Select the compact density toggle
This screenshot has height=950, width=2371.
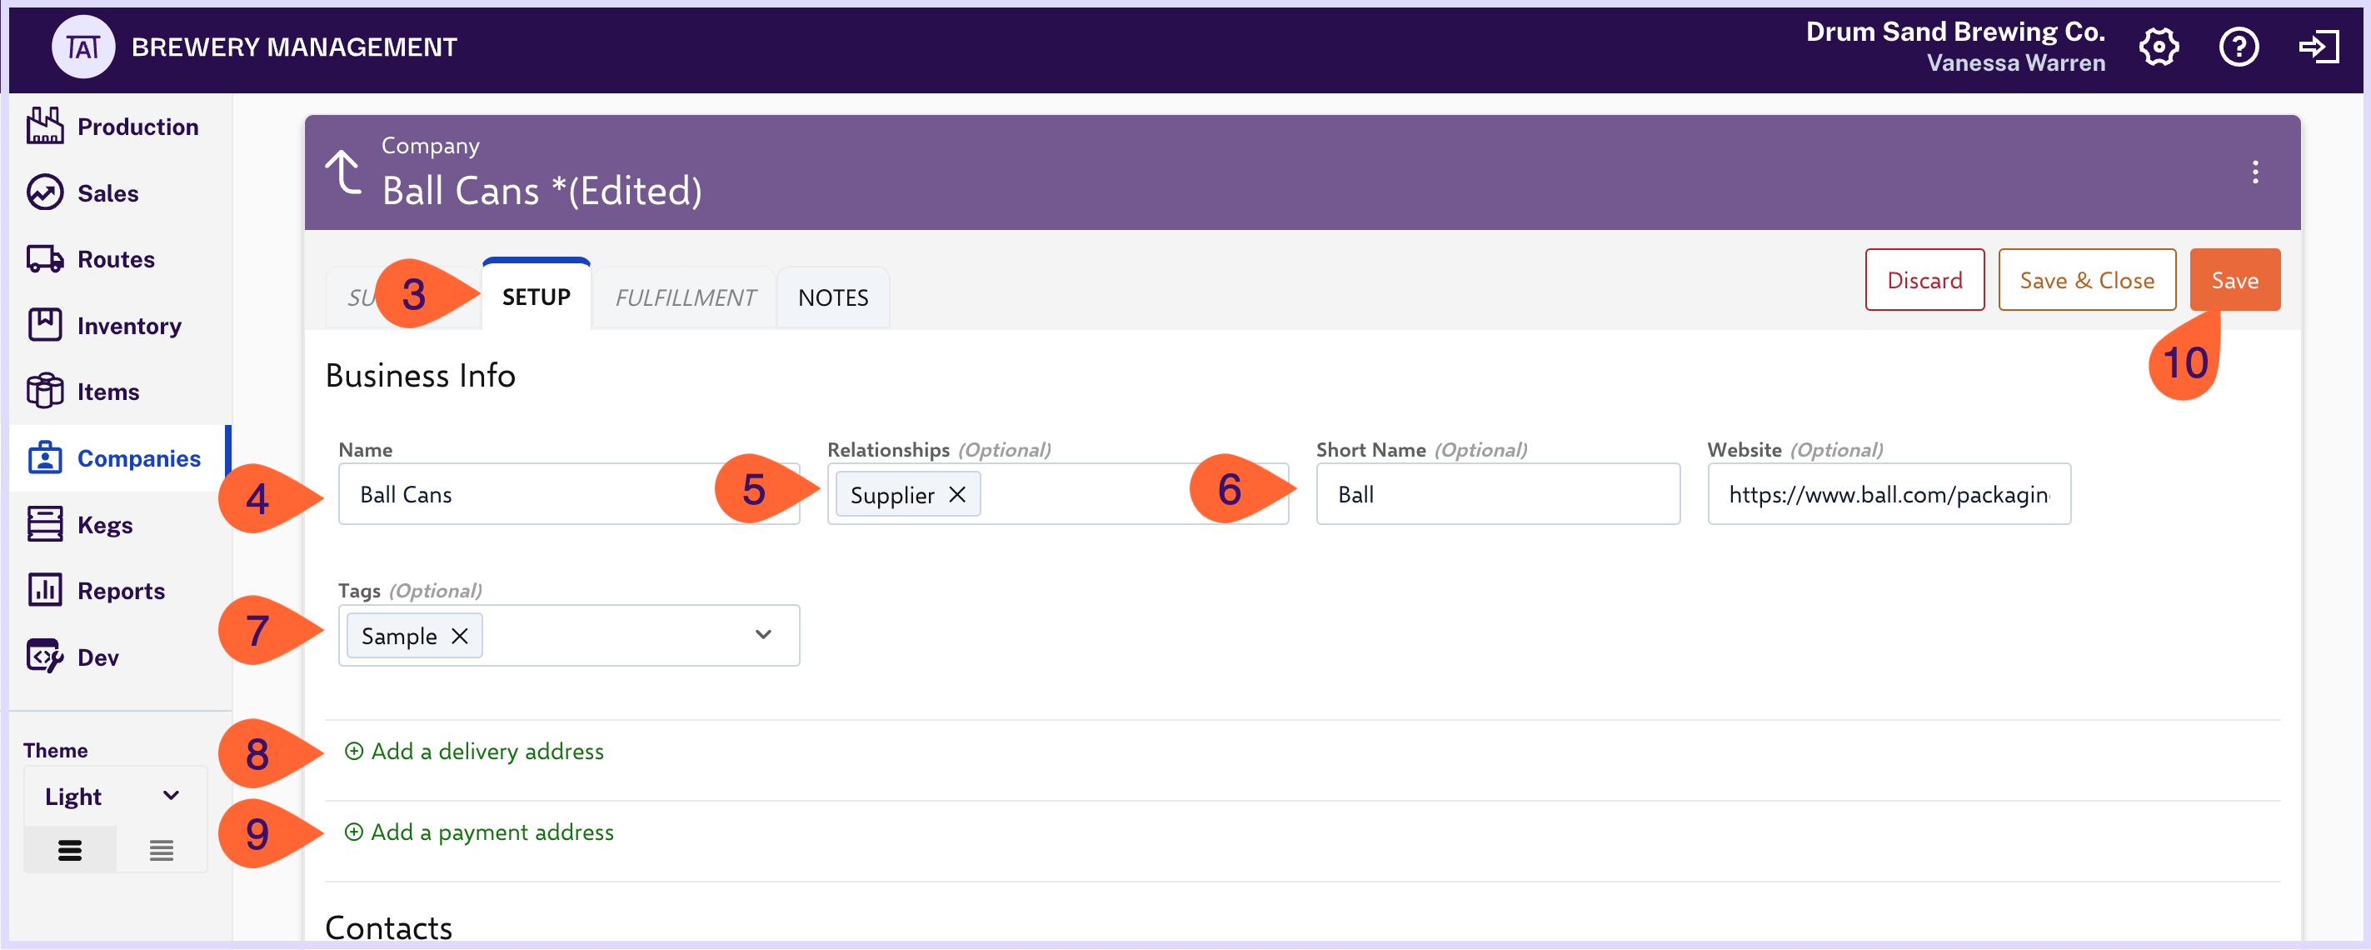161,850
